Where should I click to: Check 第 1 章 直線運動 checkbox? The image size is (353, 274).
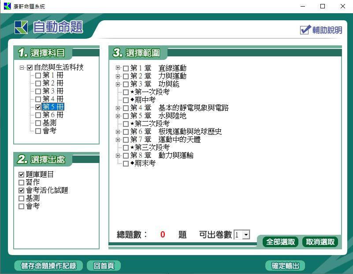(126, 68)
